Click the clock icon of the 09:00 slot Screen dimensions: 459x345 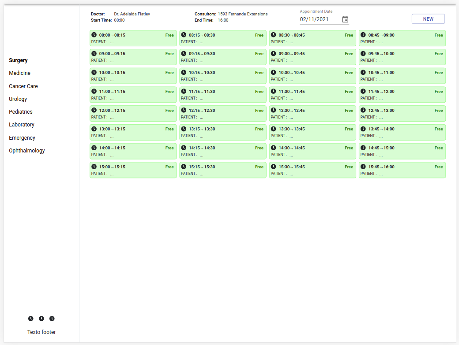point(94,53)
